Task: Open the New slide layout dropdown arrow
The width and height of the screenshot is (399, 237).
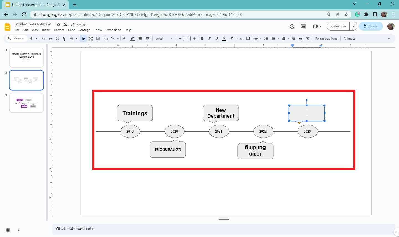Action: (36, 39)
